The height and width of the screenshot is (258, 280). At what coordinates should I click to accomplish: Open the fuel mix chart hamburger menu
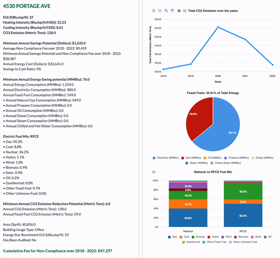154,172
